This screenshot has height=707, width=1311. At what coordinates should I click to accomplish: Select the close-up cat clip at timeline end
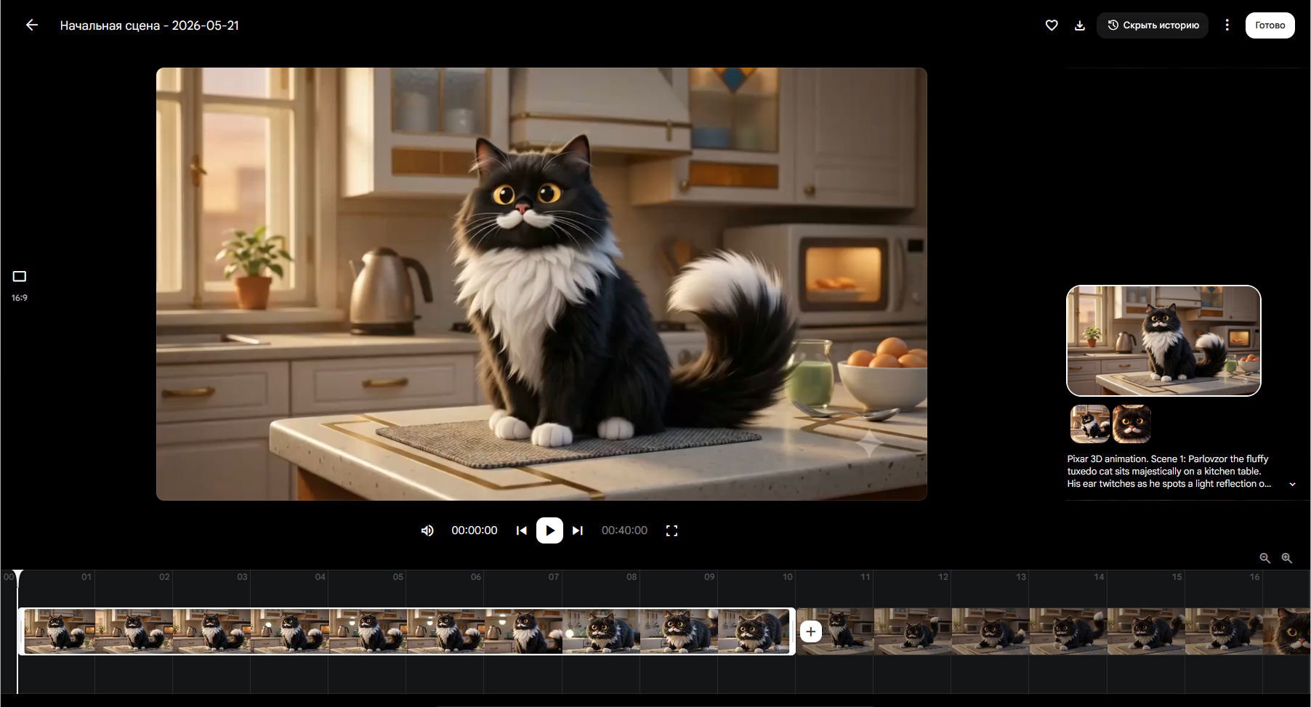pos(1287,631)
